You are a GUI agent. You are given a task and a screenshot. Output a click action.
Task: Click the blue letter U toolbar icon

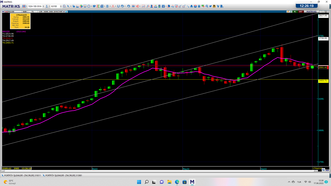pos(118,6)
